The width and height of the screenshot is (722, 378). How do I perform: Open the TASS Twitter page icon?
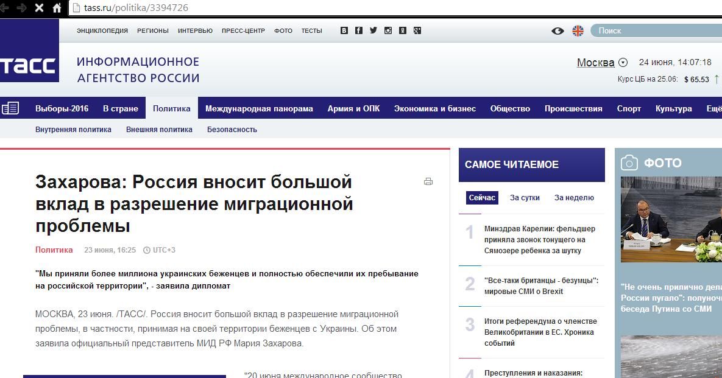pos(373,30)
